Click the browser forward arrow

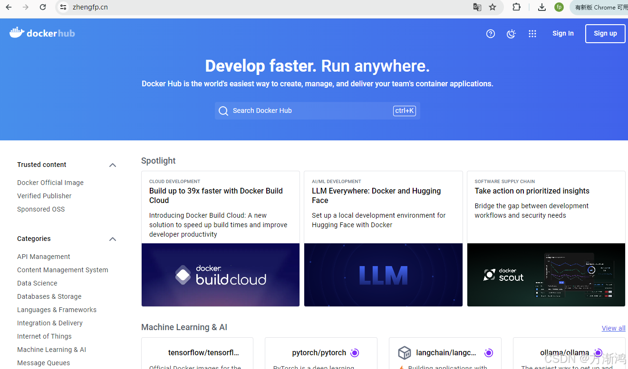pos(26,7)
